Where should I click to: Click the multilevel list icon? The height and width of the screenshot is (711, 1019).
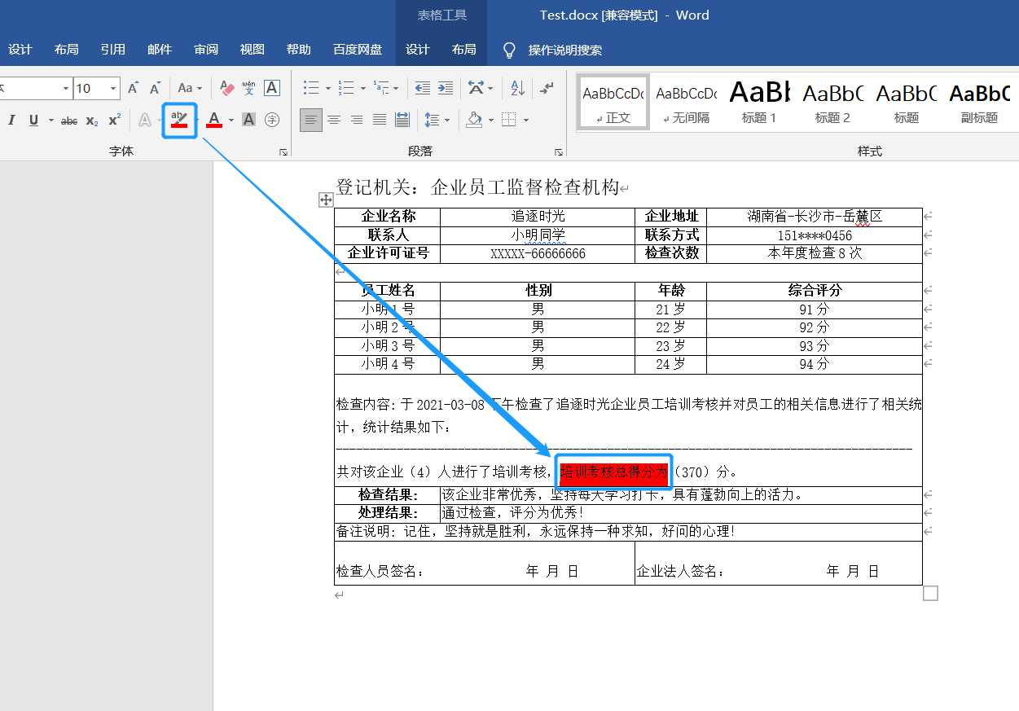point(381,88)
